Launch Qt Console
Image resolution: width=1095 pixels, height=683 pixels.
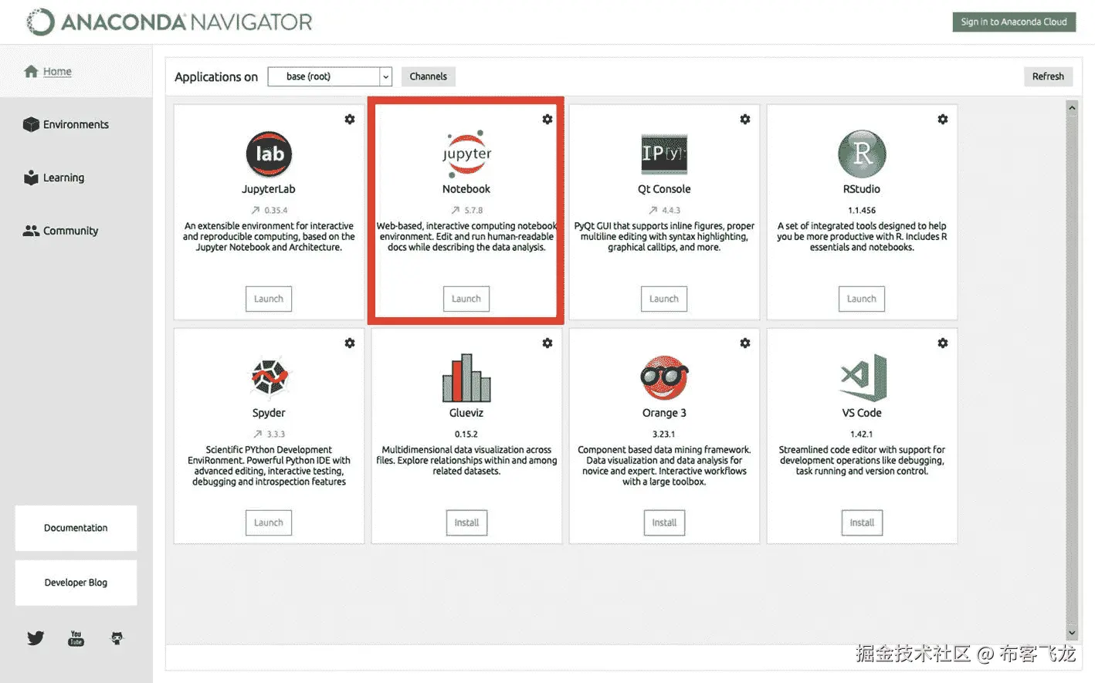pyautogui.click(x=664, y=299)
